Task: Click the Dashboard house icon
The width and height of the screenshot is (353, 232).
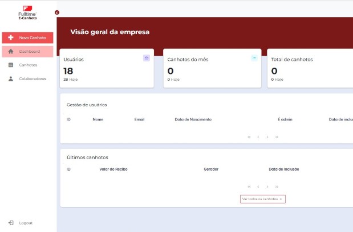Action: [11, 51]
